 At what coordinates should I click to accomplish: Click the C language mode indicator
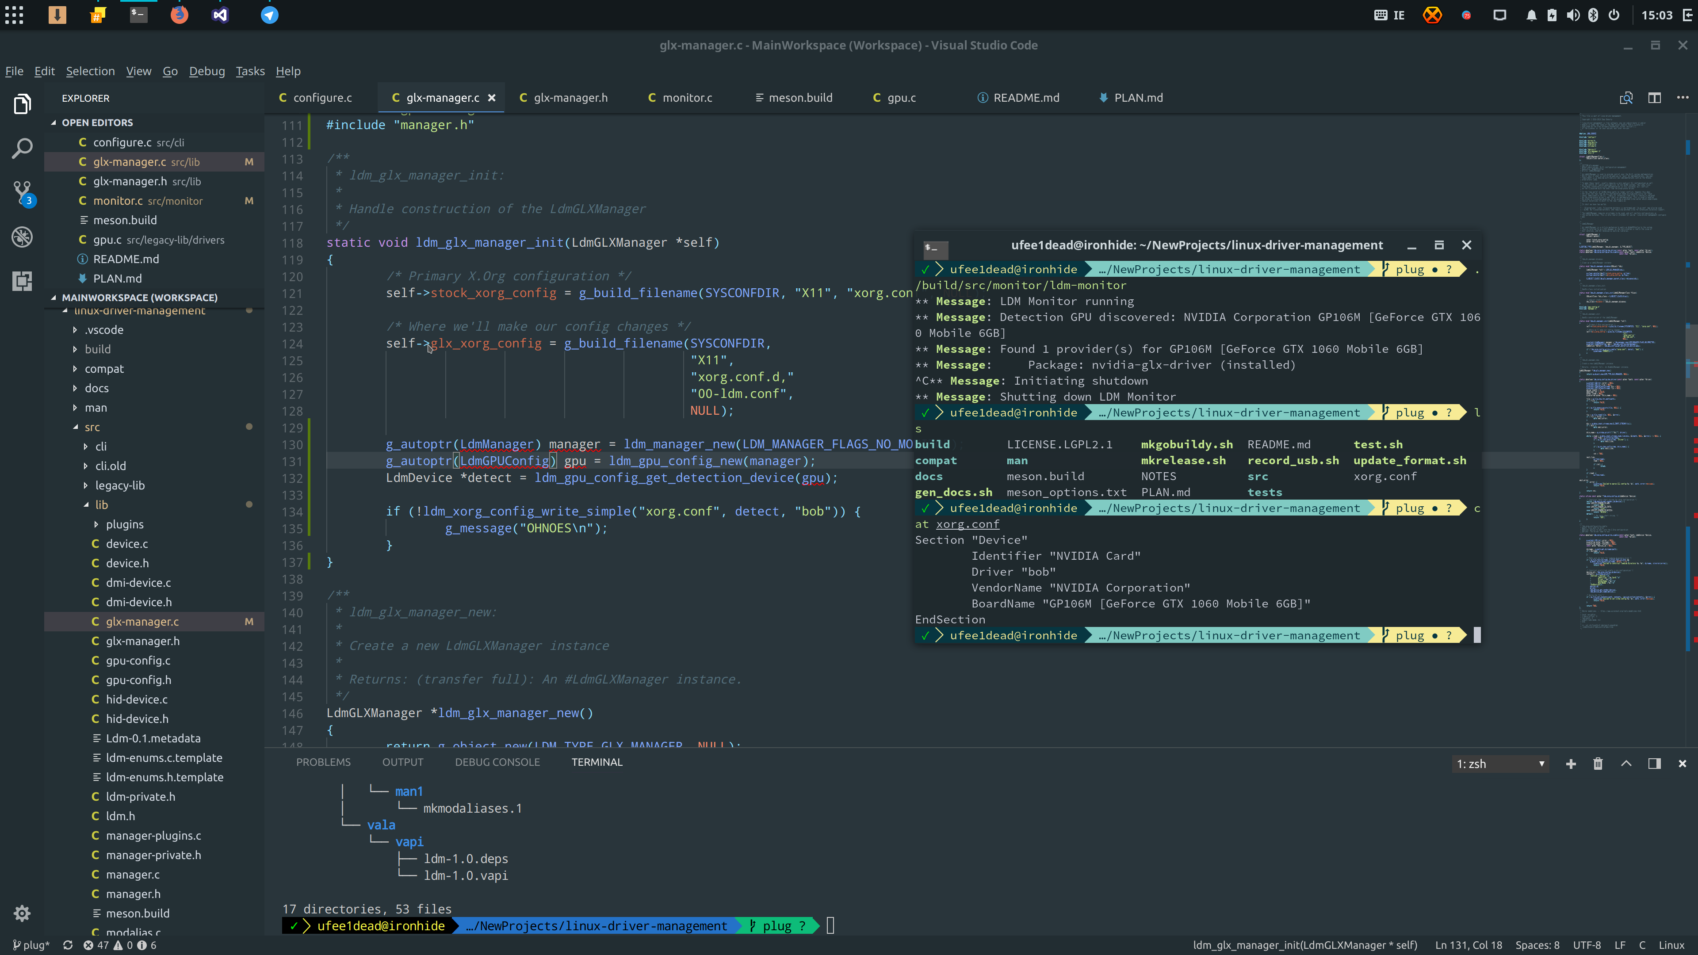coord(1643,945)
